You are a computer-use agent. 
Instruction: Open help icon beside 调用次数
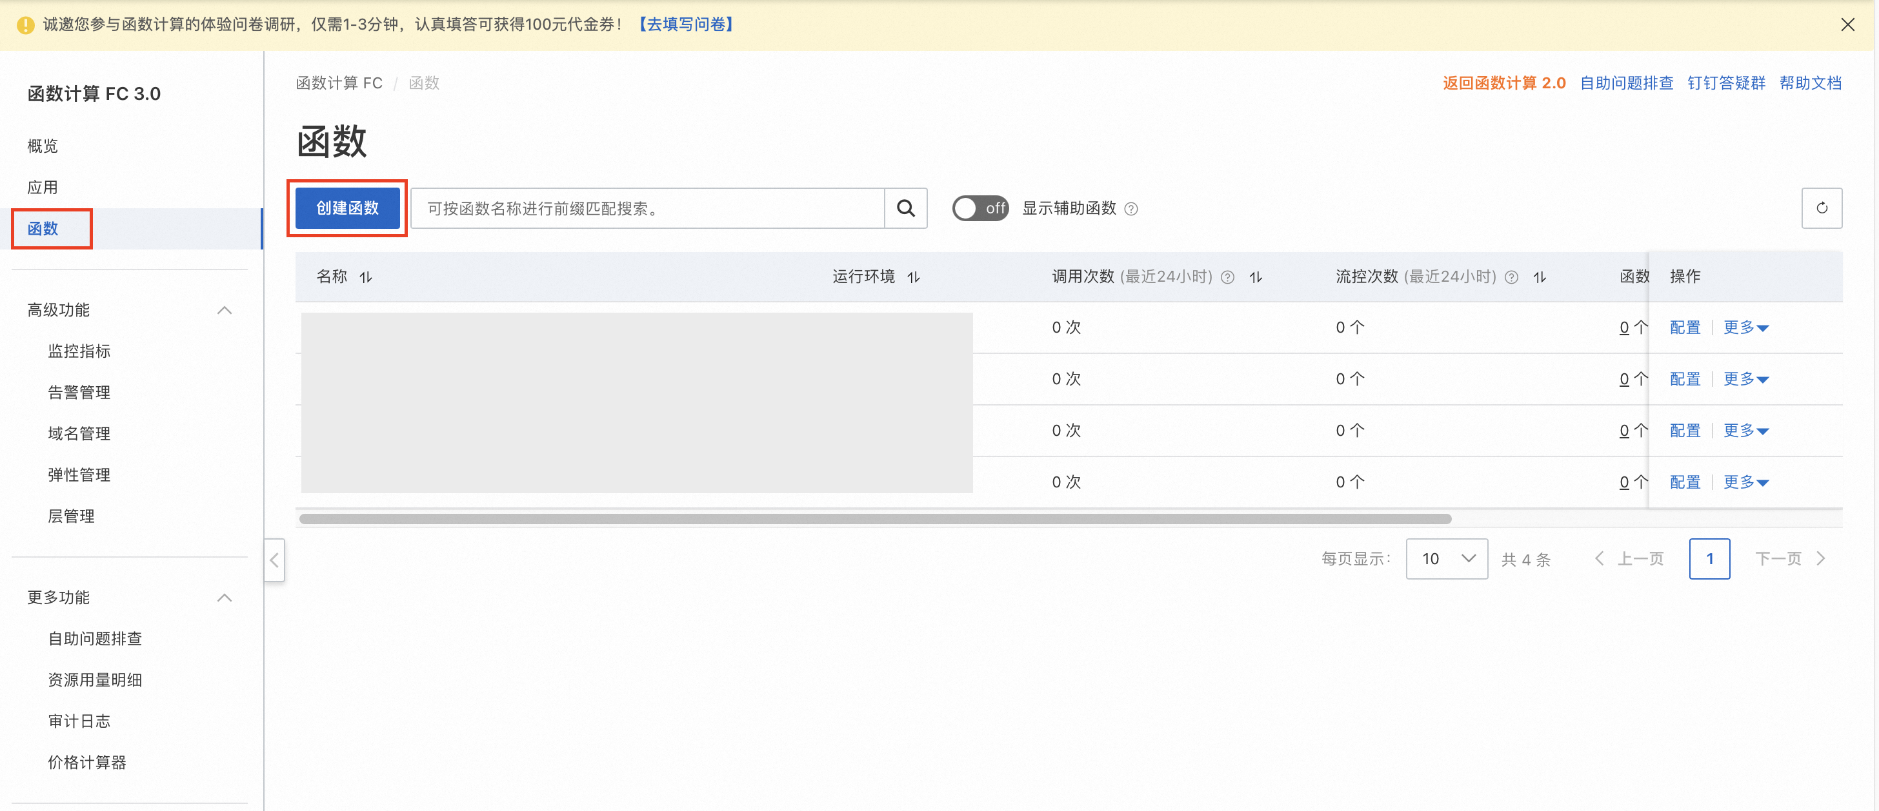tap(1228, 277)
